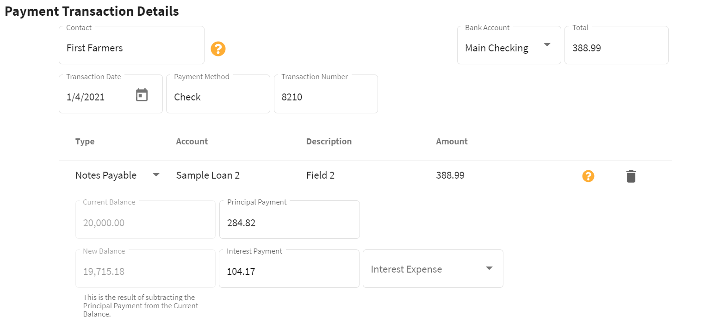Image resolution: width=707 pixels, height=323 pixels.
Task: Open the Transaction Date calendar picker
Action: [142, 95]
